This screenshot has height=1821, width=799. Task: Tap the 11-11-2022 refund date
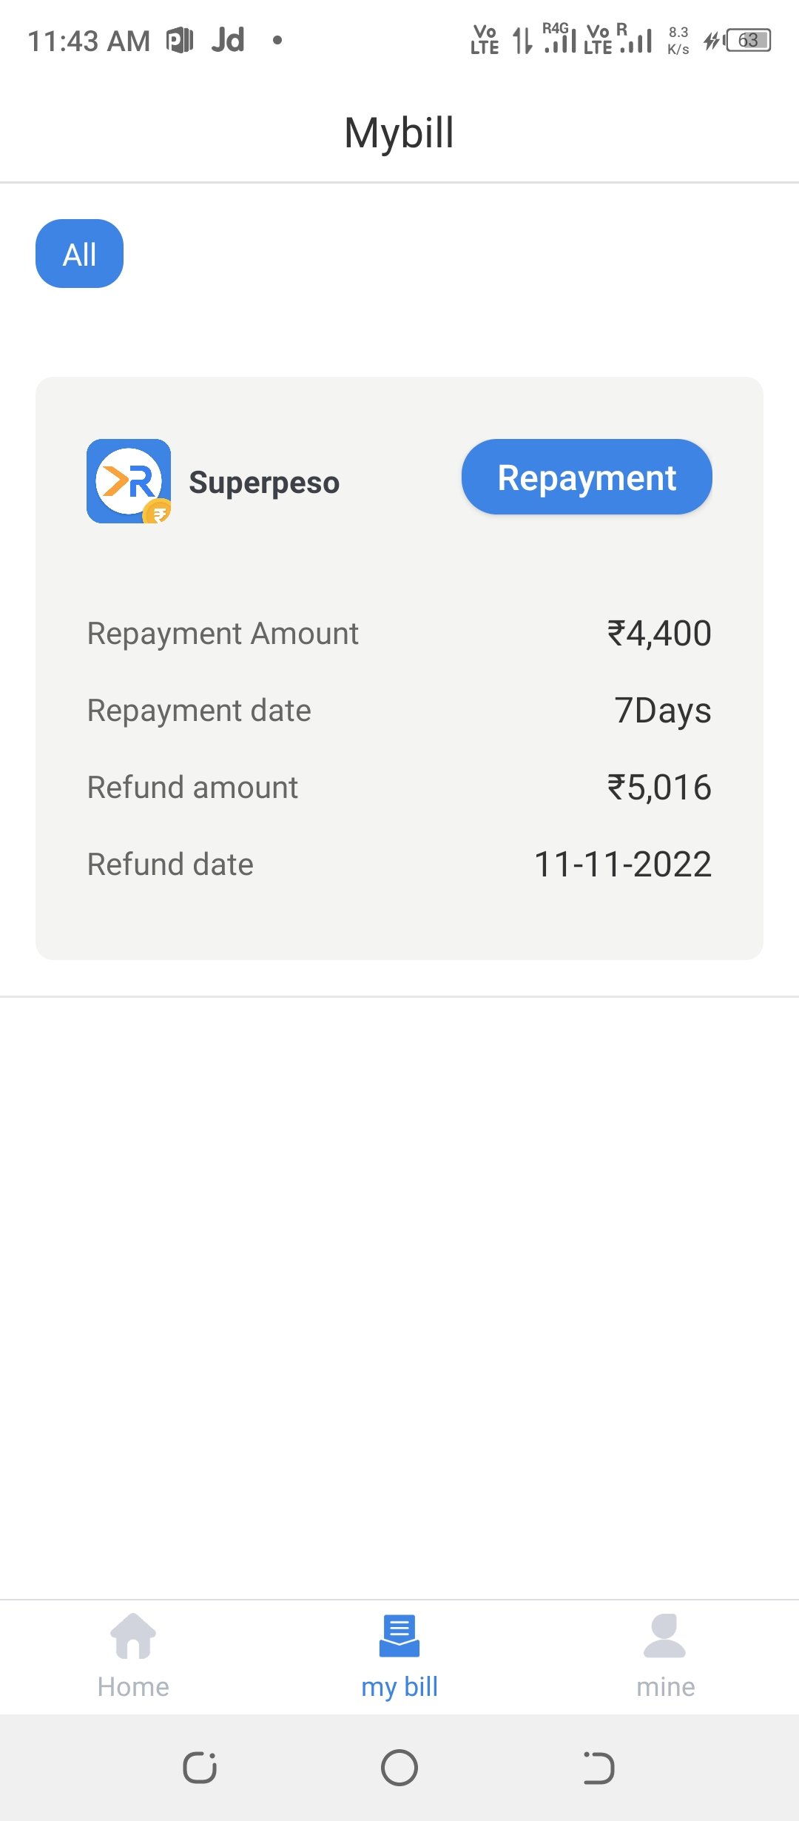(x=623, y=865)
